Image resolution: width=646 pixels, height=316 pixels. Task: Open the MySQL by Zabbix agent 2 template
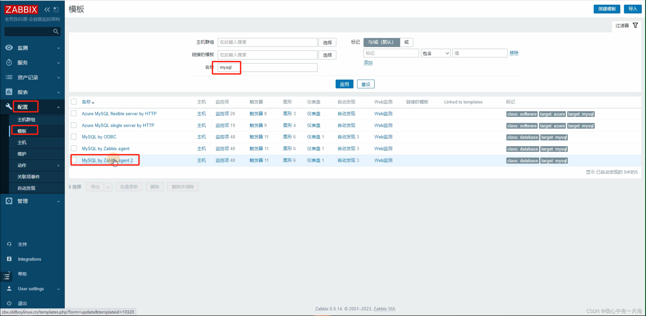coord(107,160)
